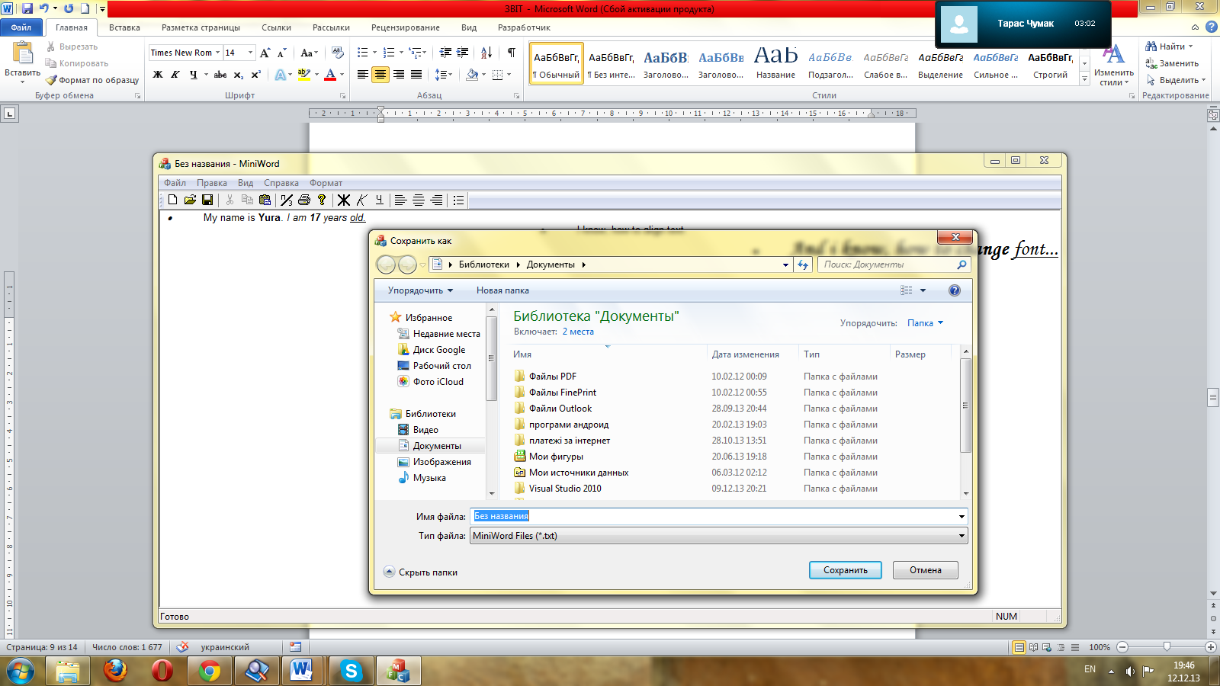Click the Paste icon in MiniWord toolbar
Screen dimensions: 1220x686
[x=265, y=200]
